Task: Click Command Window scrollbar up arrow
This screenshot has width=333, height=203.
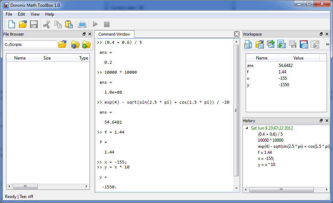Action: click(236, 42)
